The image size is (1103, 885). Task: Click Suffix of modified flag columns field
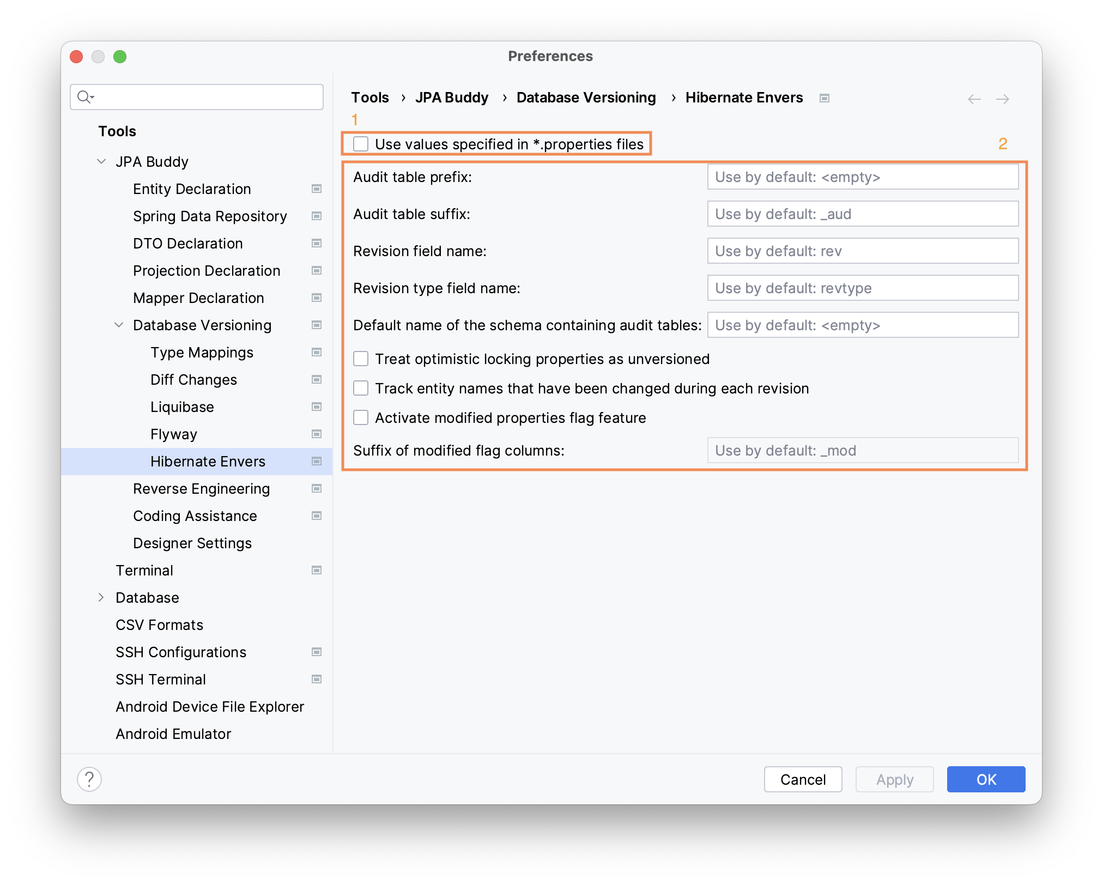click(x=863, y=451)
